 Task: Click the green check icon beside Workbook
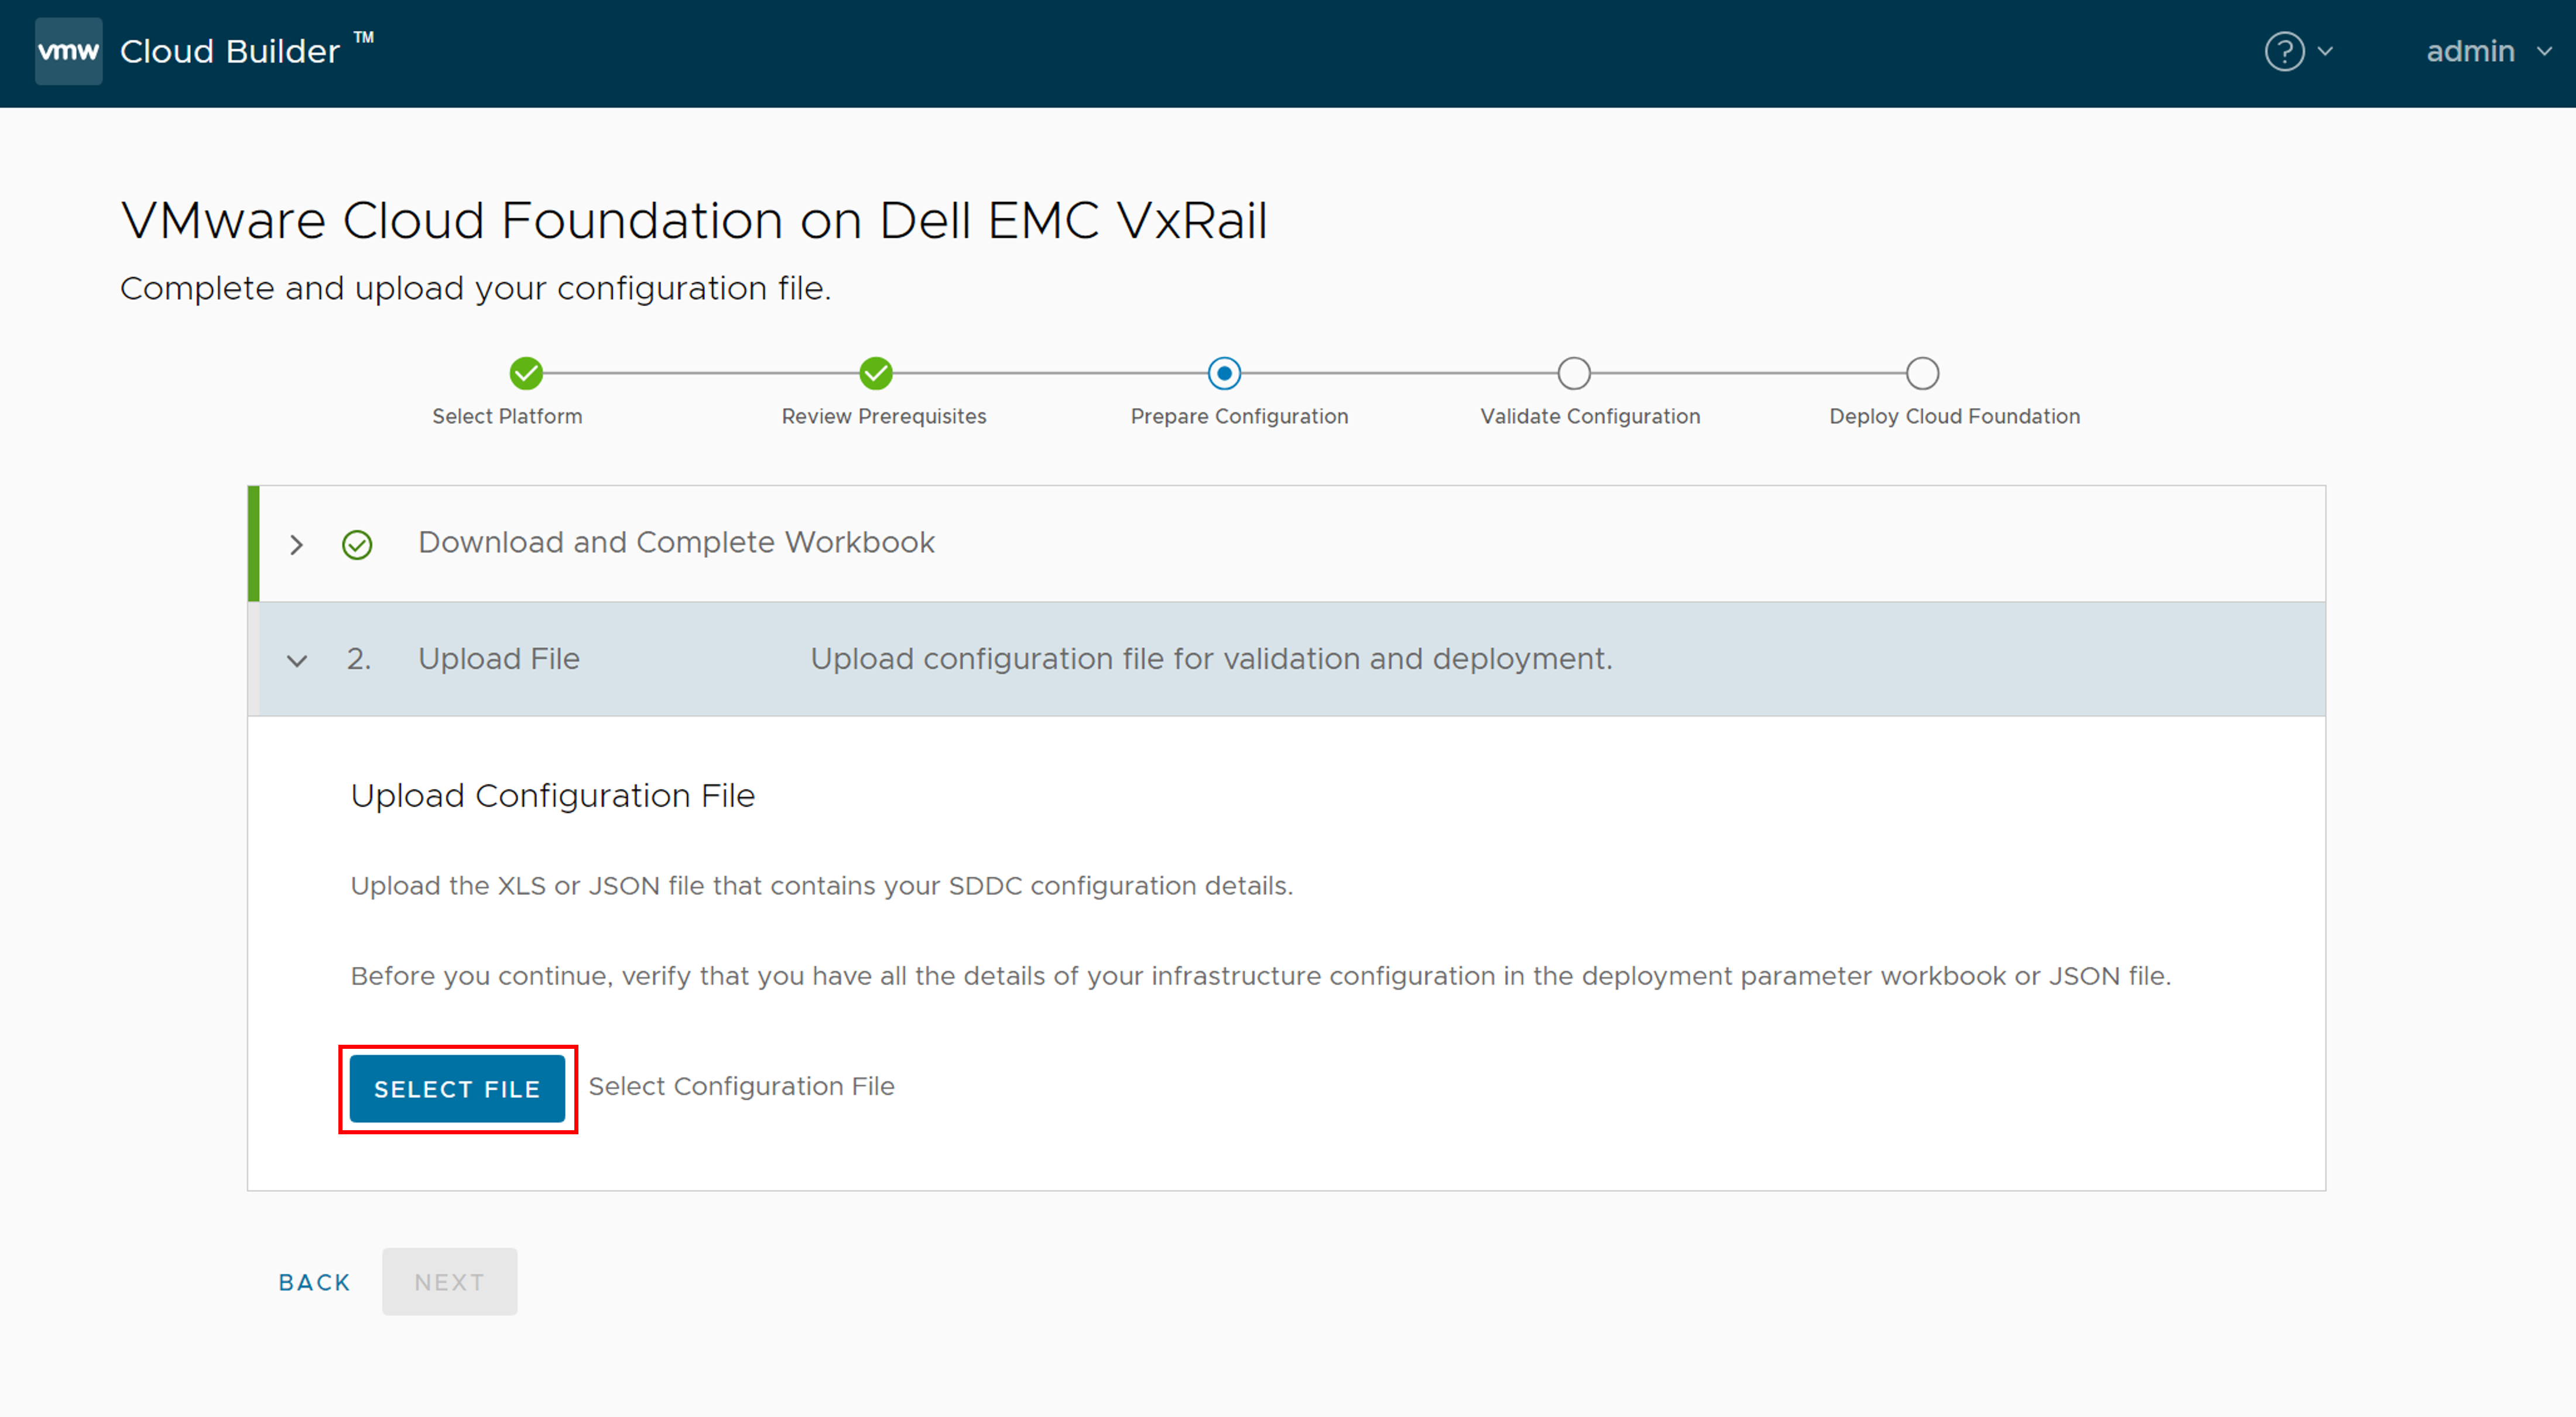(357, 545)
